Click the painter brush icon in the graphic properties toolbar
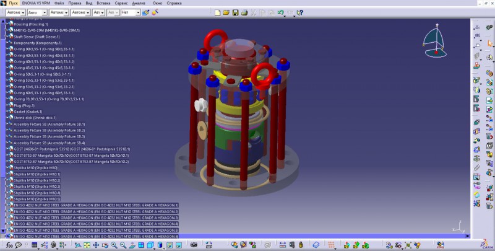The height and width of the screenshot is (251, 495). pos(145,12)
